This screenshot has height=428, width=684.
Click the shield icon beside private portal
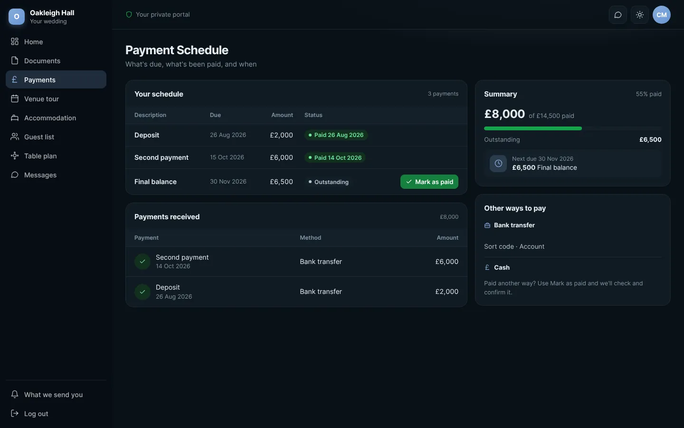(x=129, y=15)
